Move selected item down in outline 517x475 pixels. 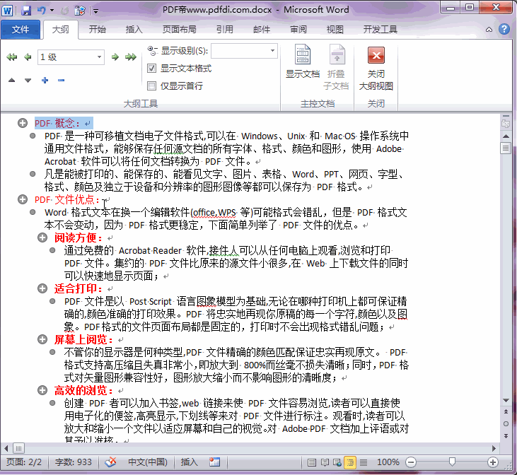[28, 80]
